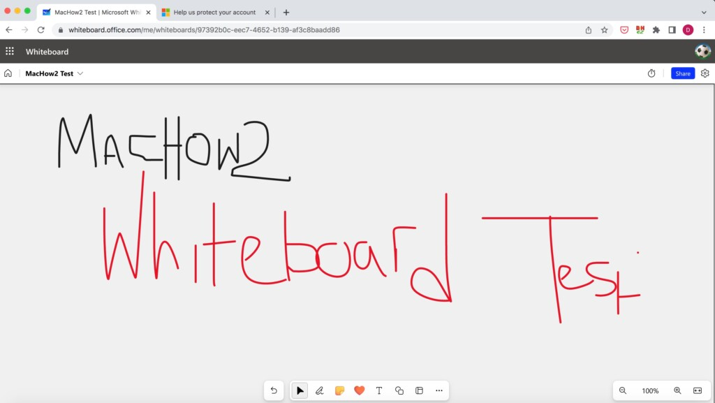Click the blue Share button
Image resolution: width=715 pixels, height=403 pixels.
(682, 73)
